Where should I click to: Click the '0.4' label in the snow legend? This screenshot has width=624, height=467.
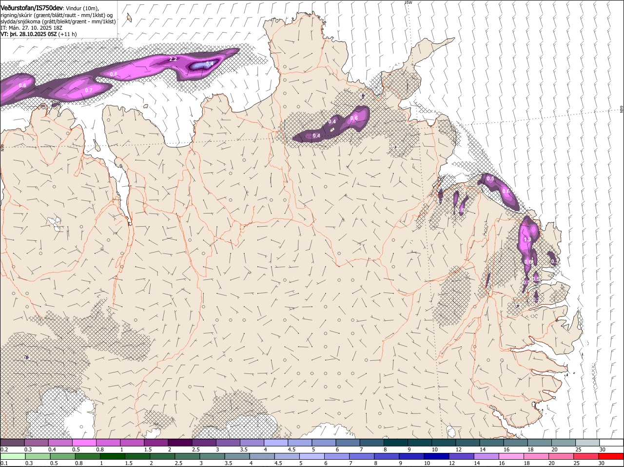52,449
